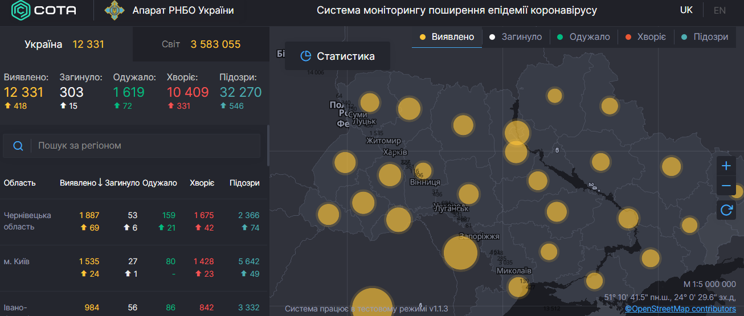Switch map layer to Хворіє
Image resolution: width=744 pixels, height=316 pixels.
(645, 37)
